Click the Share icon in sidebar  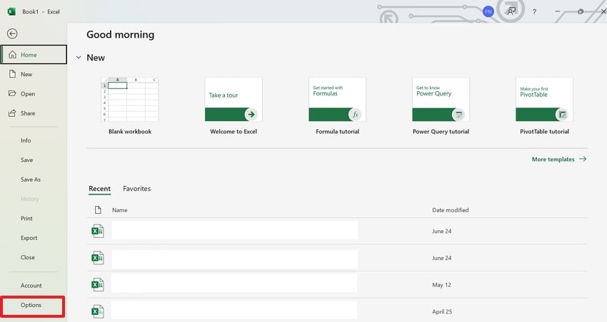[12, 113]
